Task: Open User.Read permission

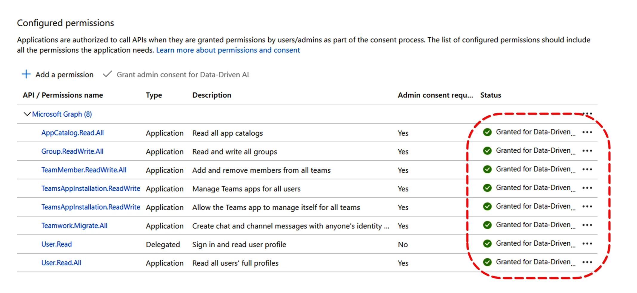Action: 56,244
